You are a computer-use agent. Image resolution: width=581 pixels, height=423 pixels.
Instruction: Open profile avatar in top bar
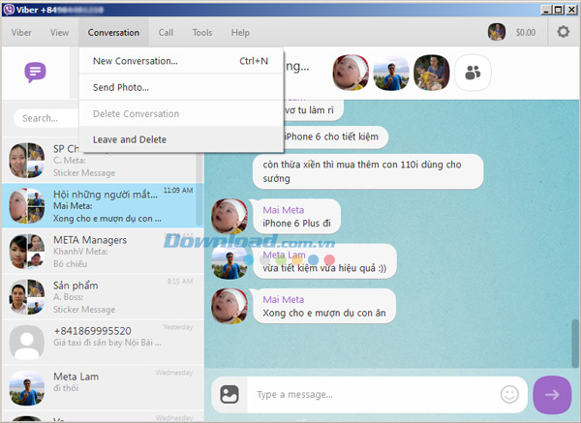[497, 32]
